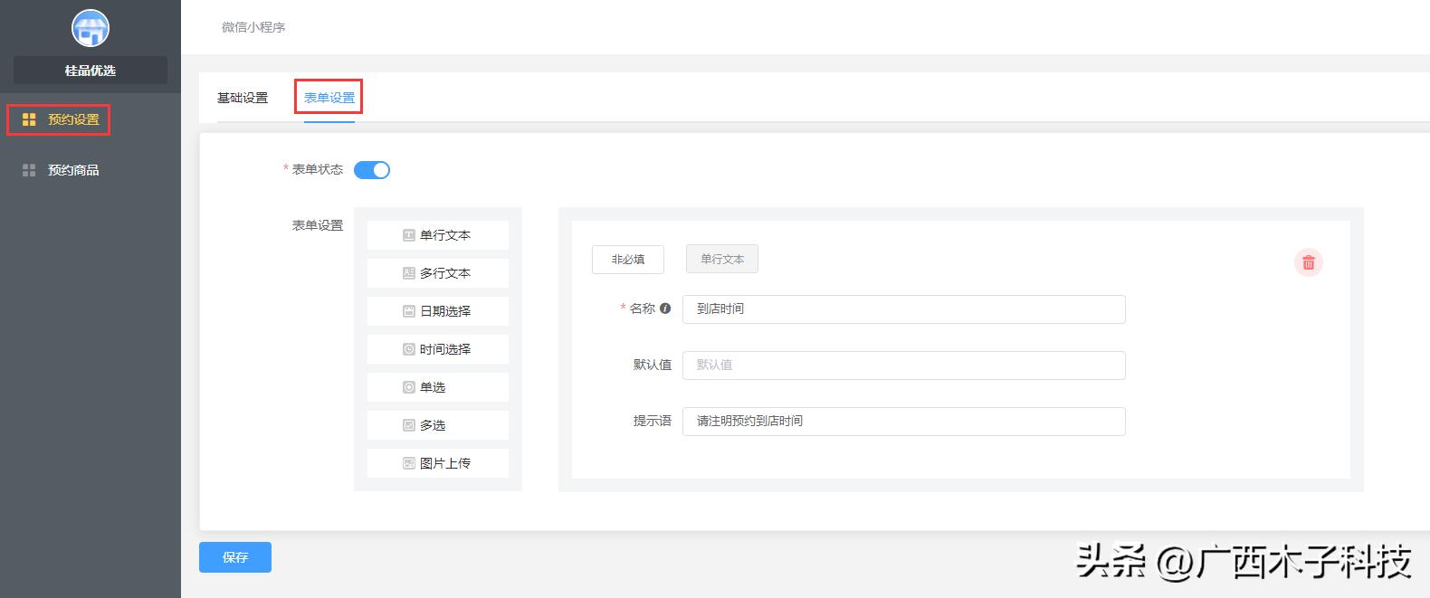Screen dimensions: 1430x598
Task: Add a 单行文本 field component
Action: [x=438, y=235]
